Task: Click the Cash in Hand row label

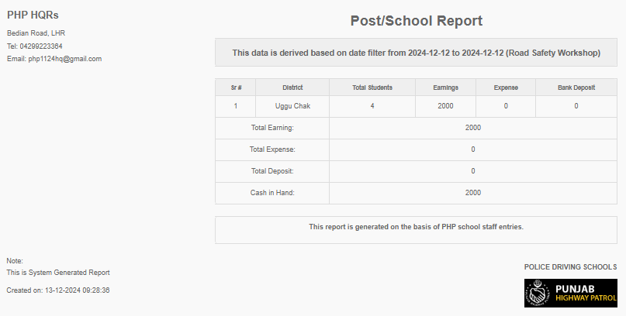Action: [x=272, y=193]
